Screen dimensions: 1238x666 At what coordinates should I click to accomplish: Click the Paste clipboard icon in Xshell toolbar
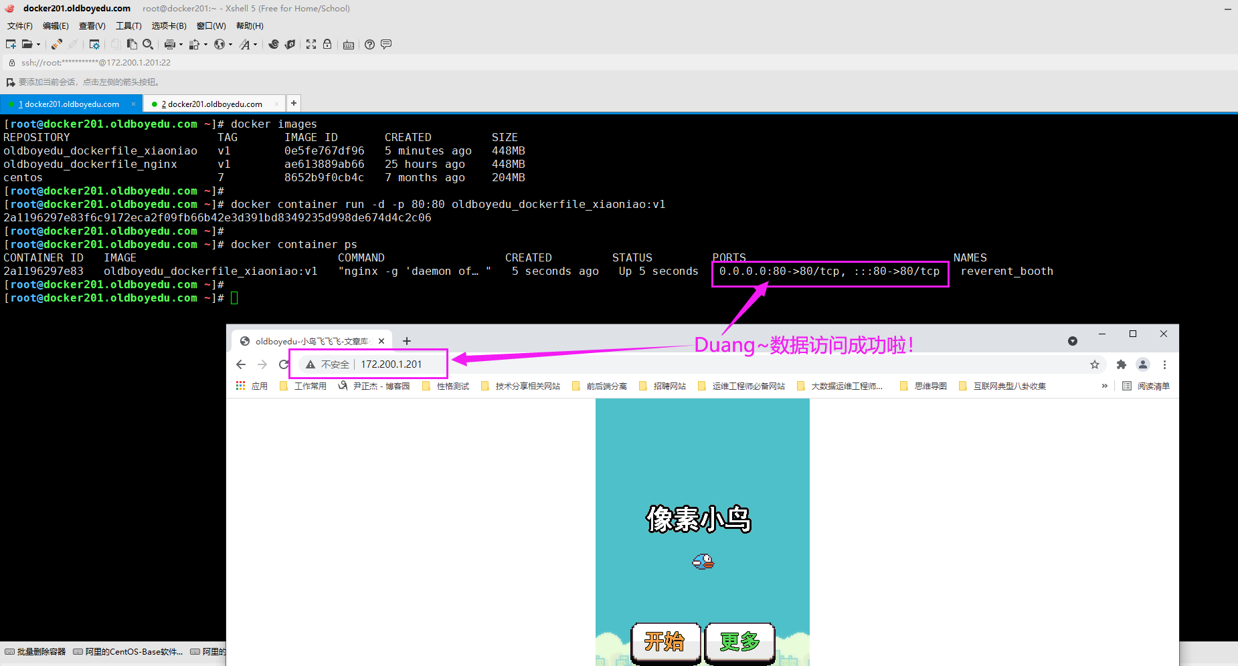tap(132, 44)
